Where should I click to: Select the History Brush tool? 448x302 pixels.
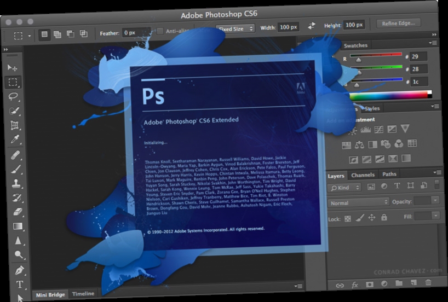[17, 198]
